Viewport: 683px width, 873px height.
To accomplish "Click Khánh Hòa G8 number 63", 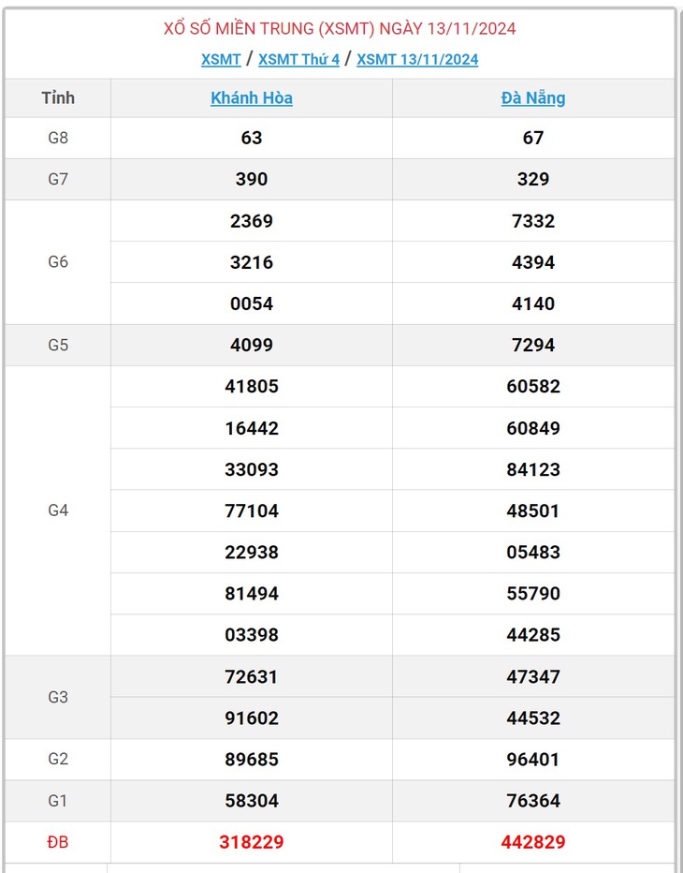I will [x=252, y=138].
